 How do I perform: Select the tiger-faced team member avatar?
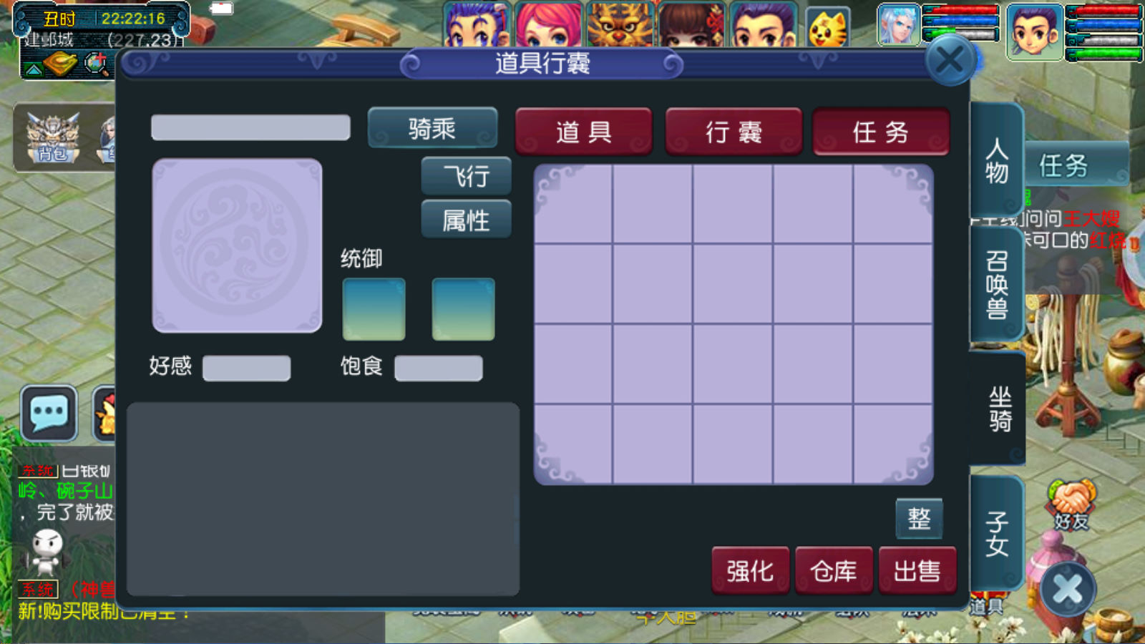coord(620,24)
